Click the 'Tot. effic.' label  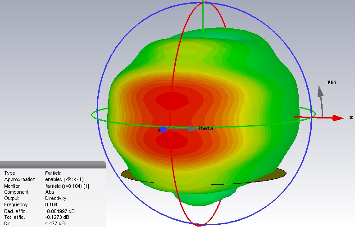(15, 217)
